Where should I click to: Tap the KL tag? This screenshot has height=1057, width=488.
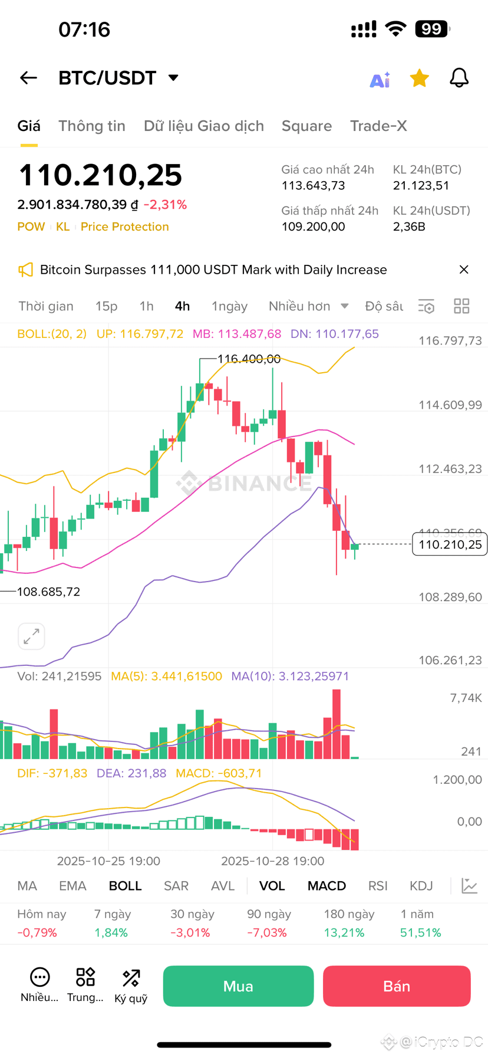[62, 226]
